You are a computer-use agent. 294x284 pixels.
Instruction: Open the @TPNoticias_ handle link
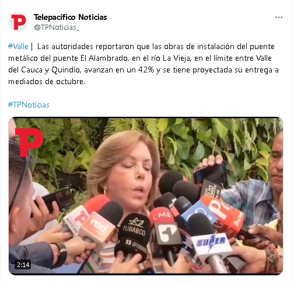point(57,27)
